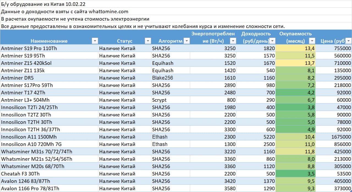The height and width of the screenshot is (192, 352).
Task: Select cell 'Cheatah F3 30Th'
Action: (x=49, y=174)
